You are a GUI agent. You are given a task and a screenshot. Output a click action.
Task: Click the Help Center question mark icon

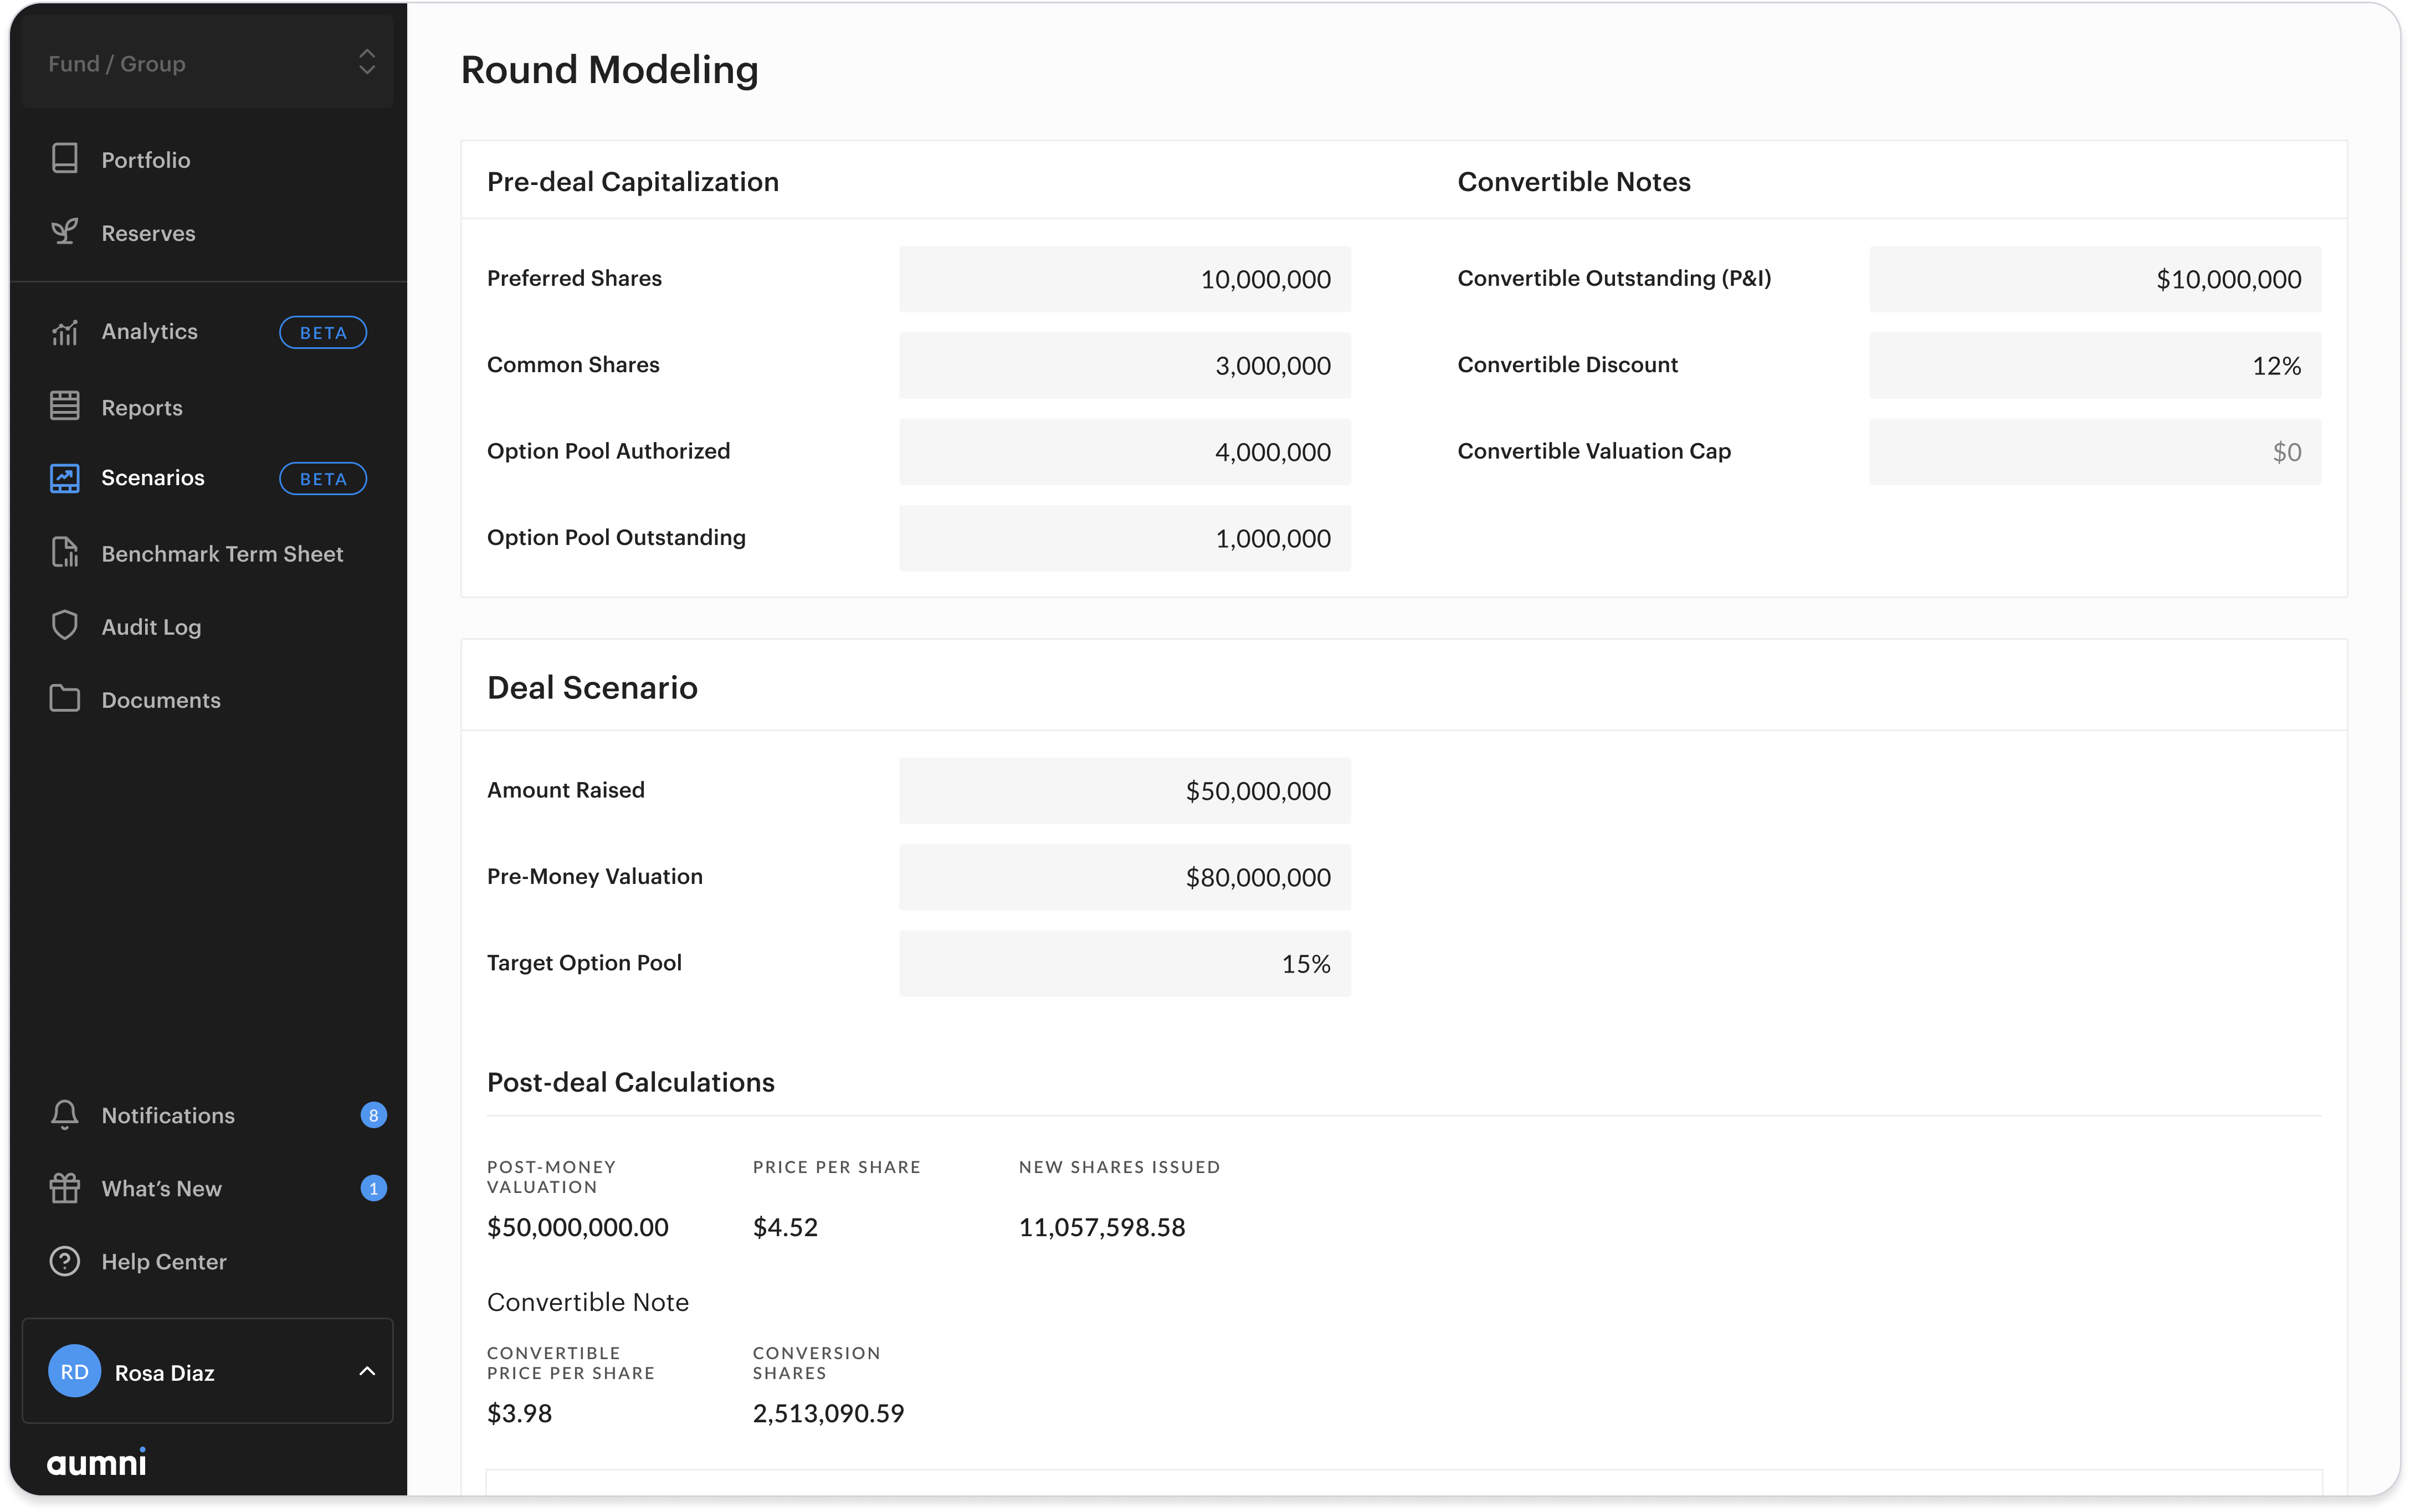coord(65,1261)
